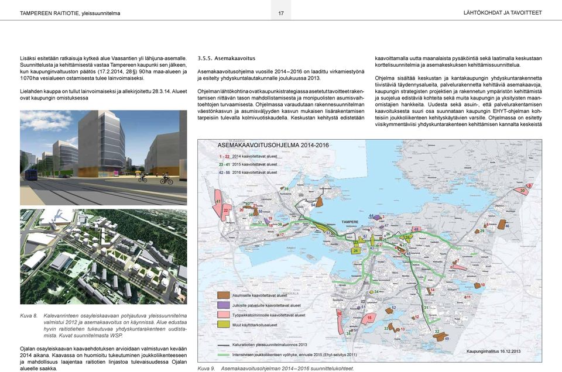The height and width of the screenshot is (372, 562).
Task: Select header text "LÄHTÖKOHDAT JA TAVOITTEET"
Action: [502, 12]
